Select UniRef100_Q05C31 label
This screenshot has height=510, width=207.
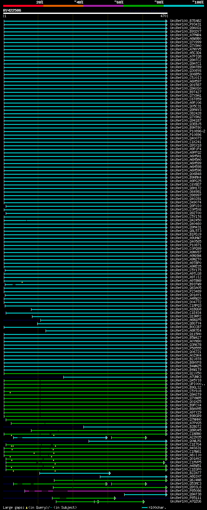point(186,106)
